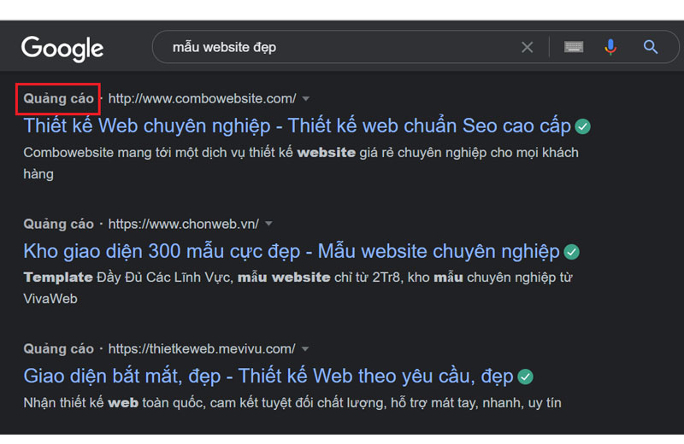Click the Google logo
The height and width of the screenshot is (444, 684).
[x=62, y=48]
